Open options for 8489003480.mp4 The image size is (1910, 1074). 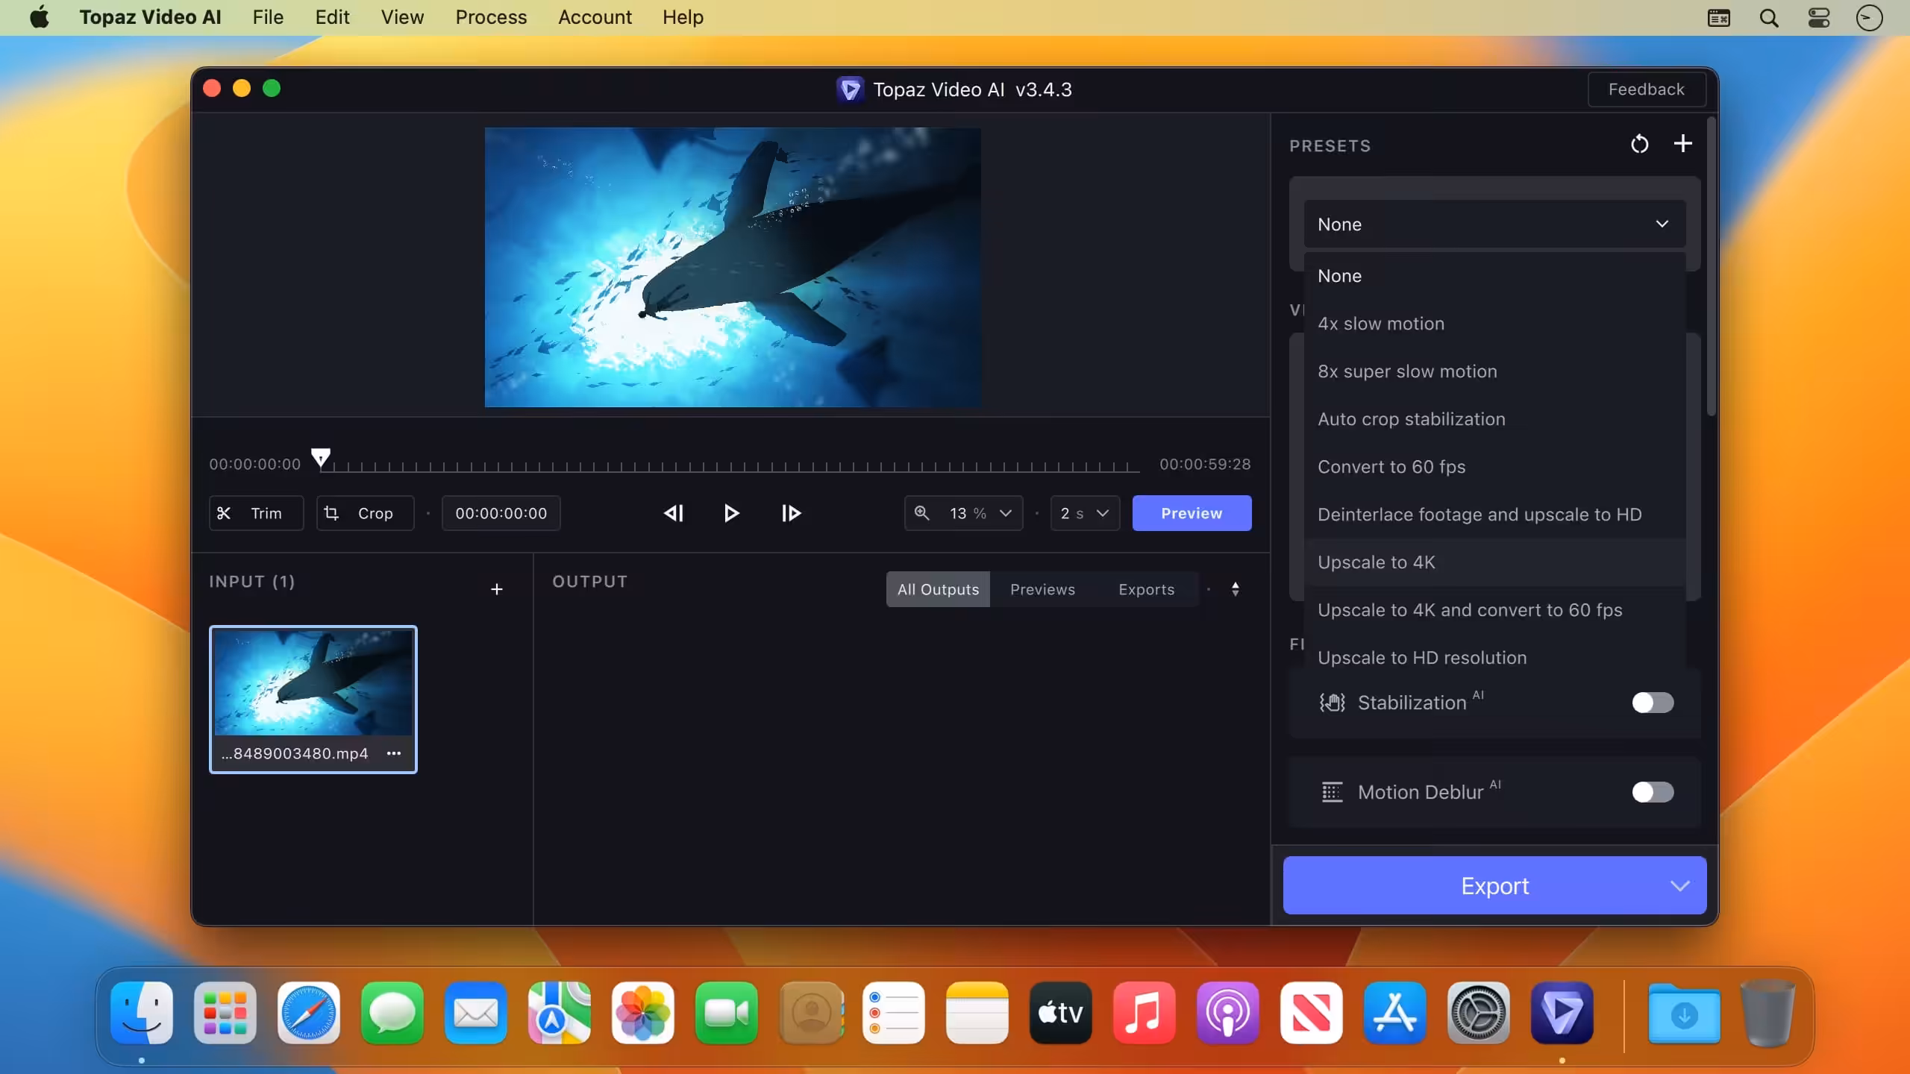click(394, 753)
